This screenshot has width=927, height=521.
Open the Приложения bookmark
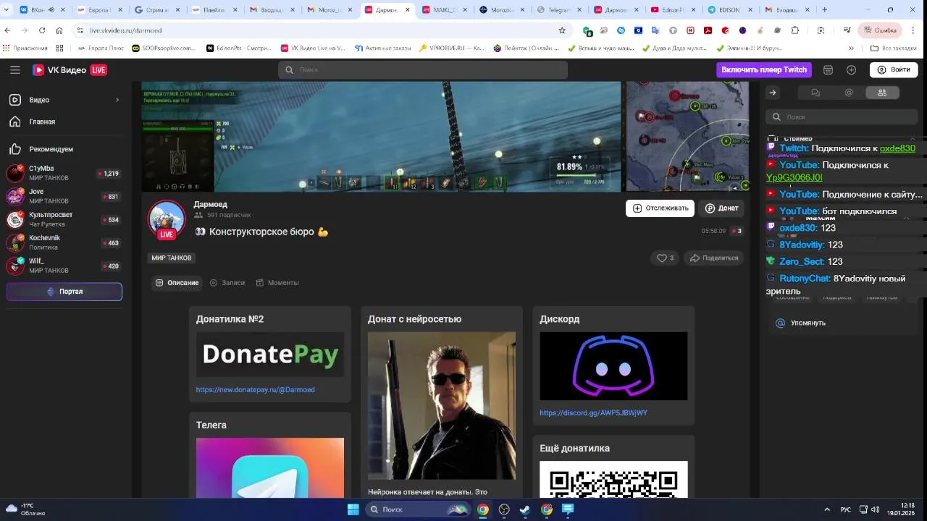point(25,48)
